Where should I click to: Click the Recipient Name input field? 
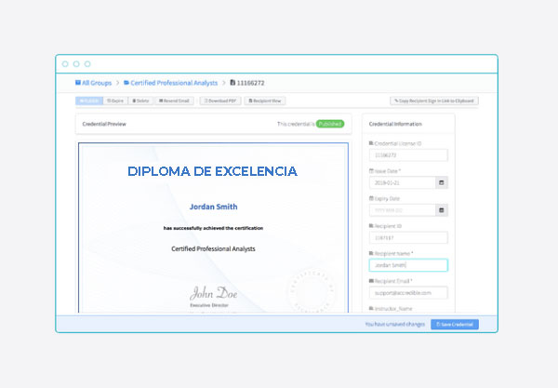click(x=408, y=265)
